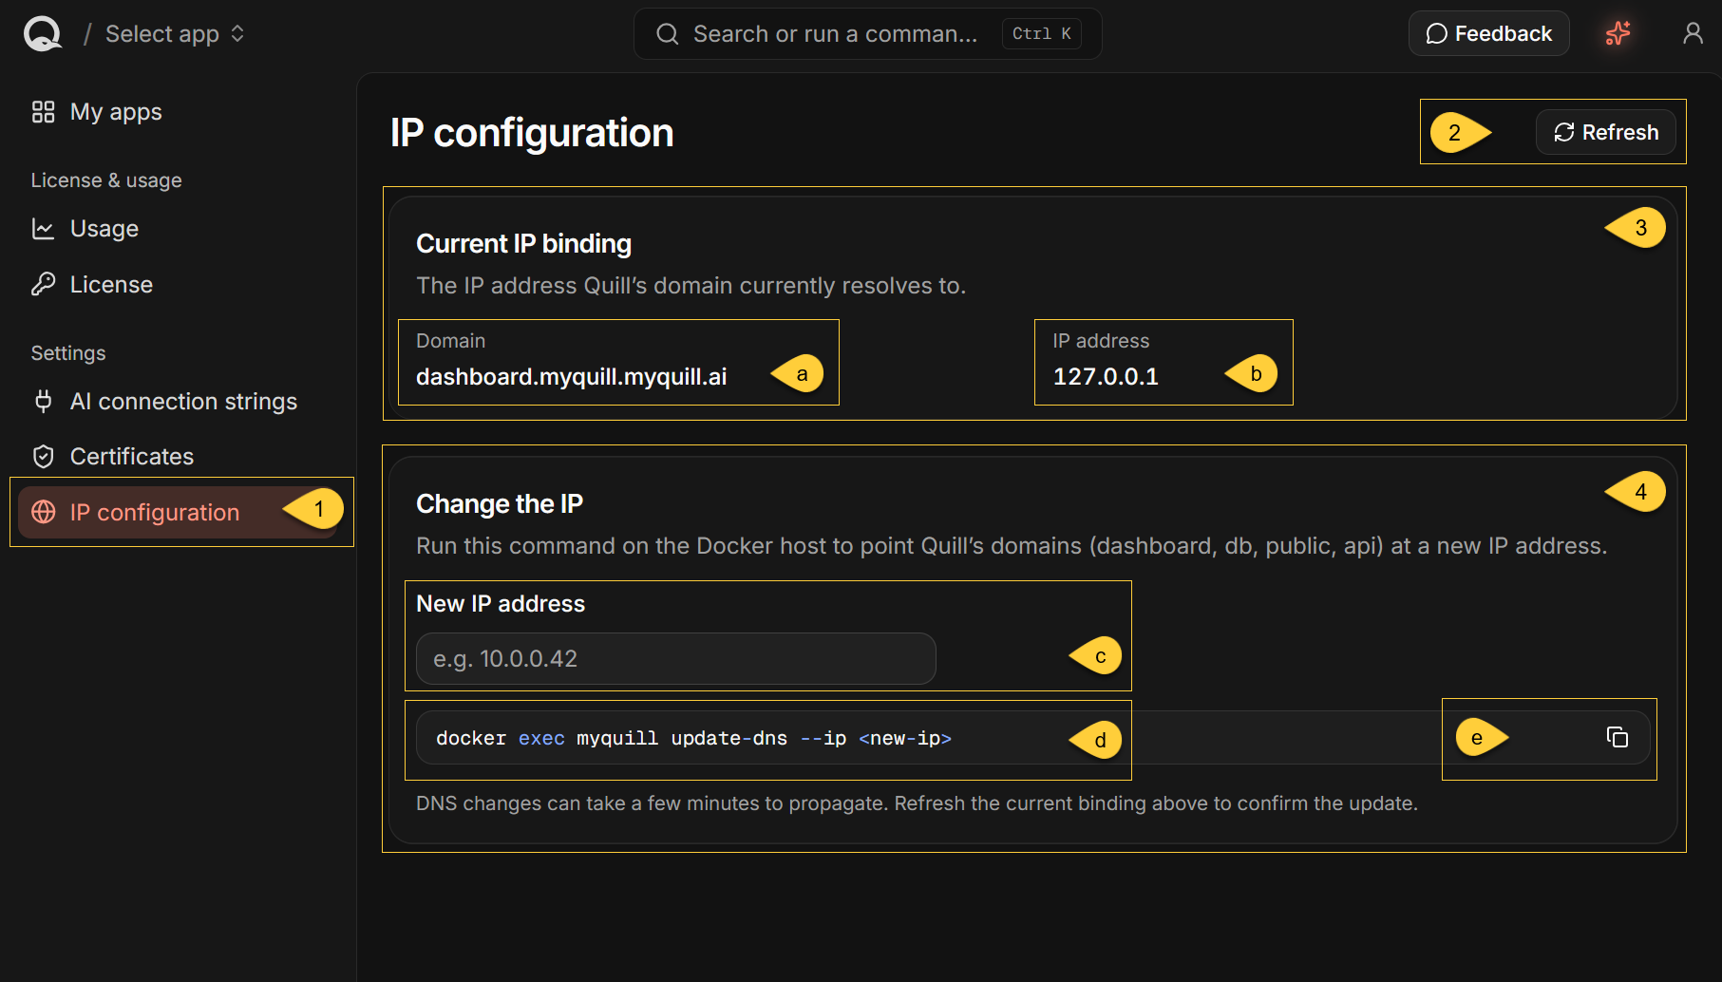Click the IP configuration globe icon
Image resolution: width=1722 pixels, height=982 pixels.
44,512
